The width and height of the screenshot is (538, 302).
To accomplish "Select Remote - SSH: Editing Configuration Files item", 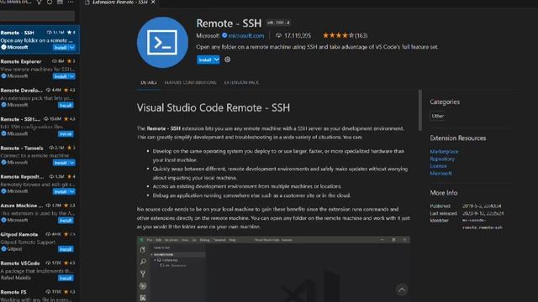I will coord(40,126).
